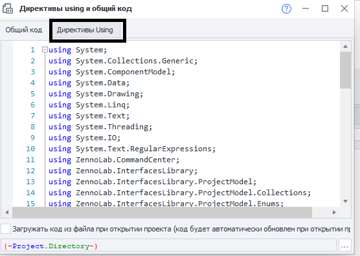Image resolution: width=360 pixels, height=256 pixels.
Task: Click line 'using System.ComponentModel;'
Action: pyautogui.click(x=111, y=72)
